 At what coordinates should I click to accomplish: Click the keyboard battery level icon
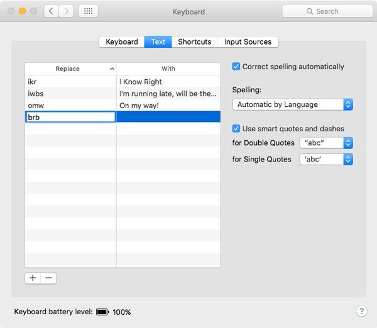(102, 312)
